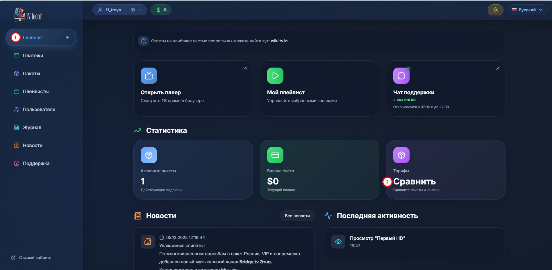Image resolution: width=552 pixels, height=270 pixels.
Task: Go to Плейлисты in the sidebar
Action: coord(35,91)
